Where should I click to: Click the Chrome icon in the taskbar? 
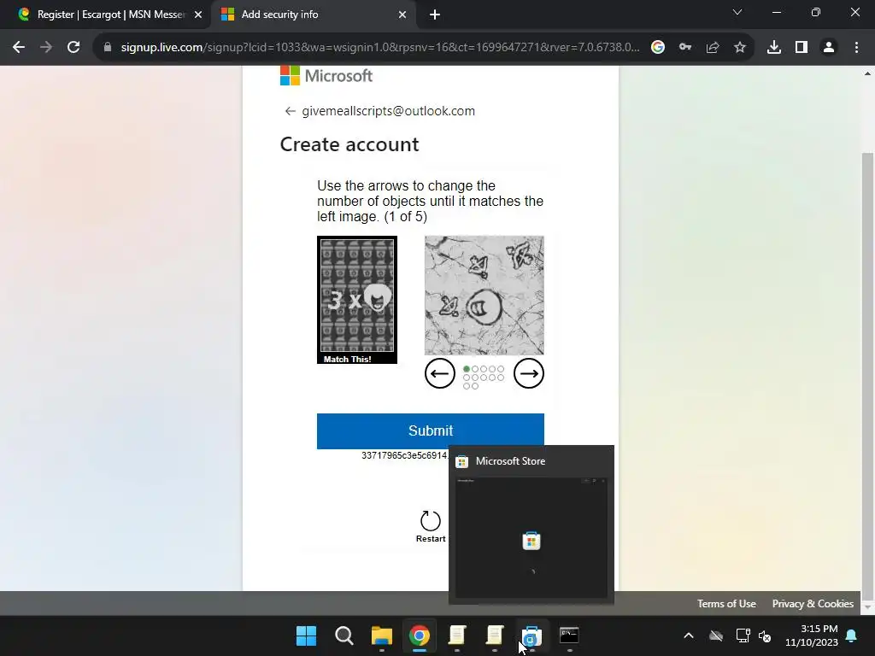(x=419, y=635)
